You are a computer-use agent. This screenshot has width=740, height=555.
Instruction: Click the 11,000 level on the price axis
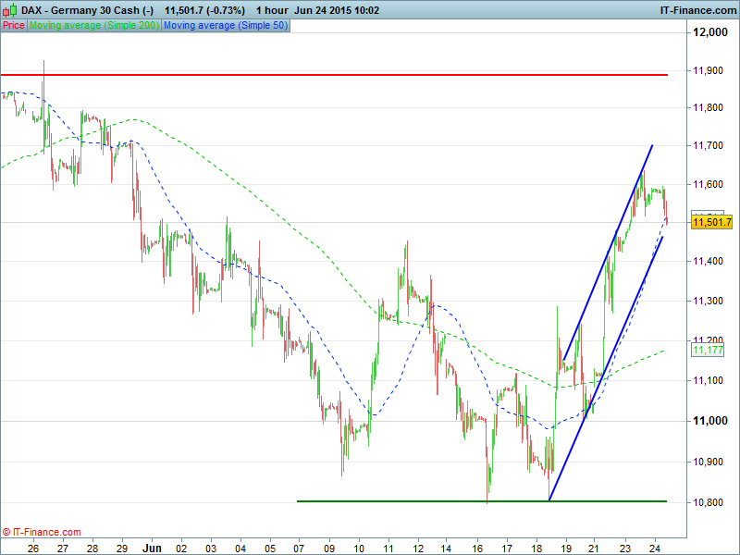pos(709,421)
